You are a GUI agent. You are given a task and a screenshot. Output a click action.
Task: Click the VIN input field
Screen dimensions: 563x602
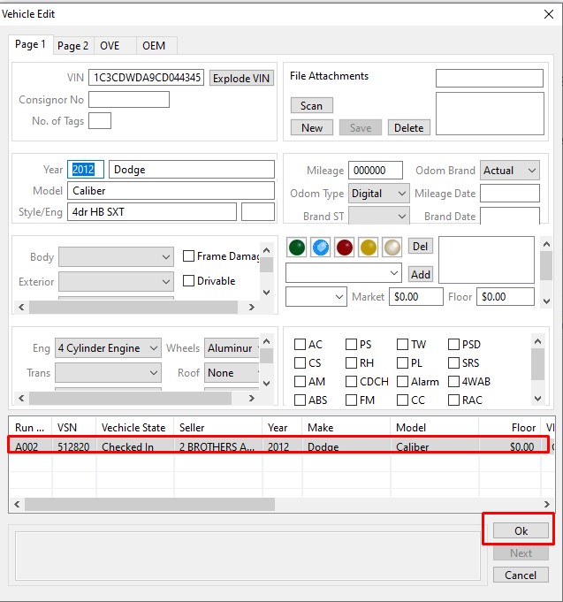click(147, 78)
